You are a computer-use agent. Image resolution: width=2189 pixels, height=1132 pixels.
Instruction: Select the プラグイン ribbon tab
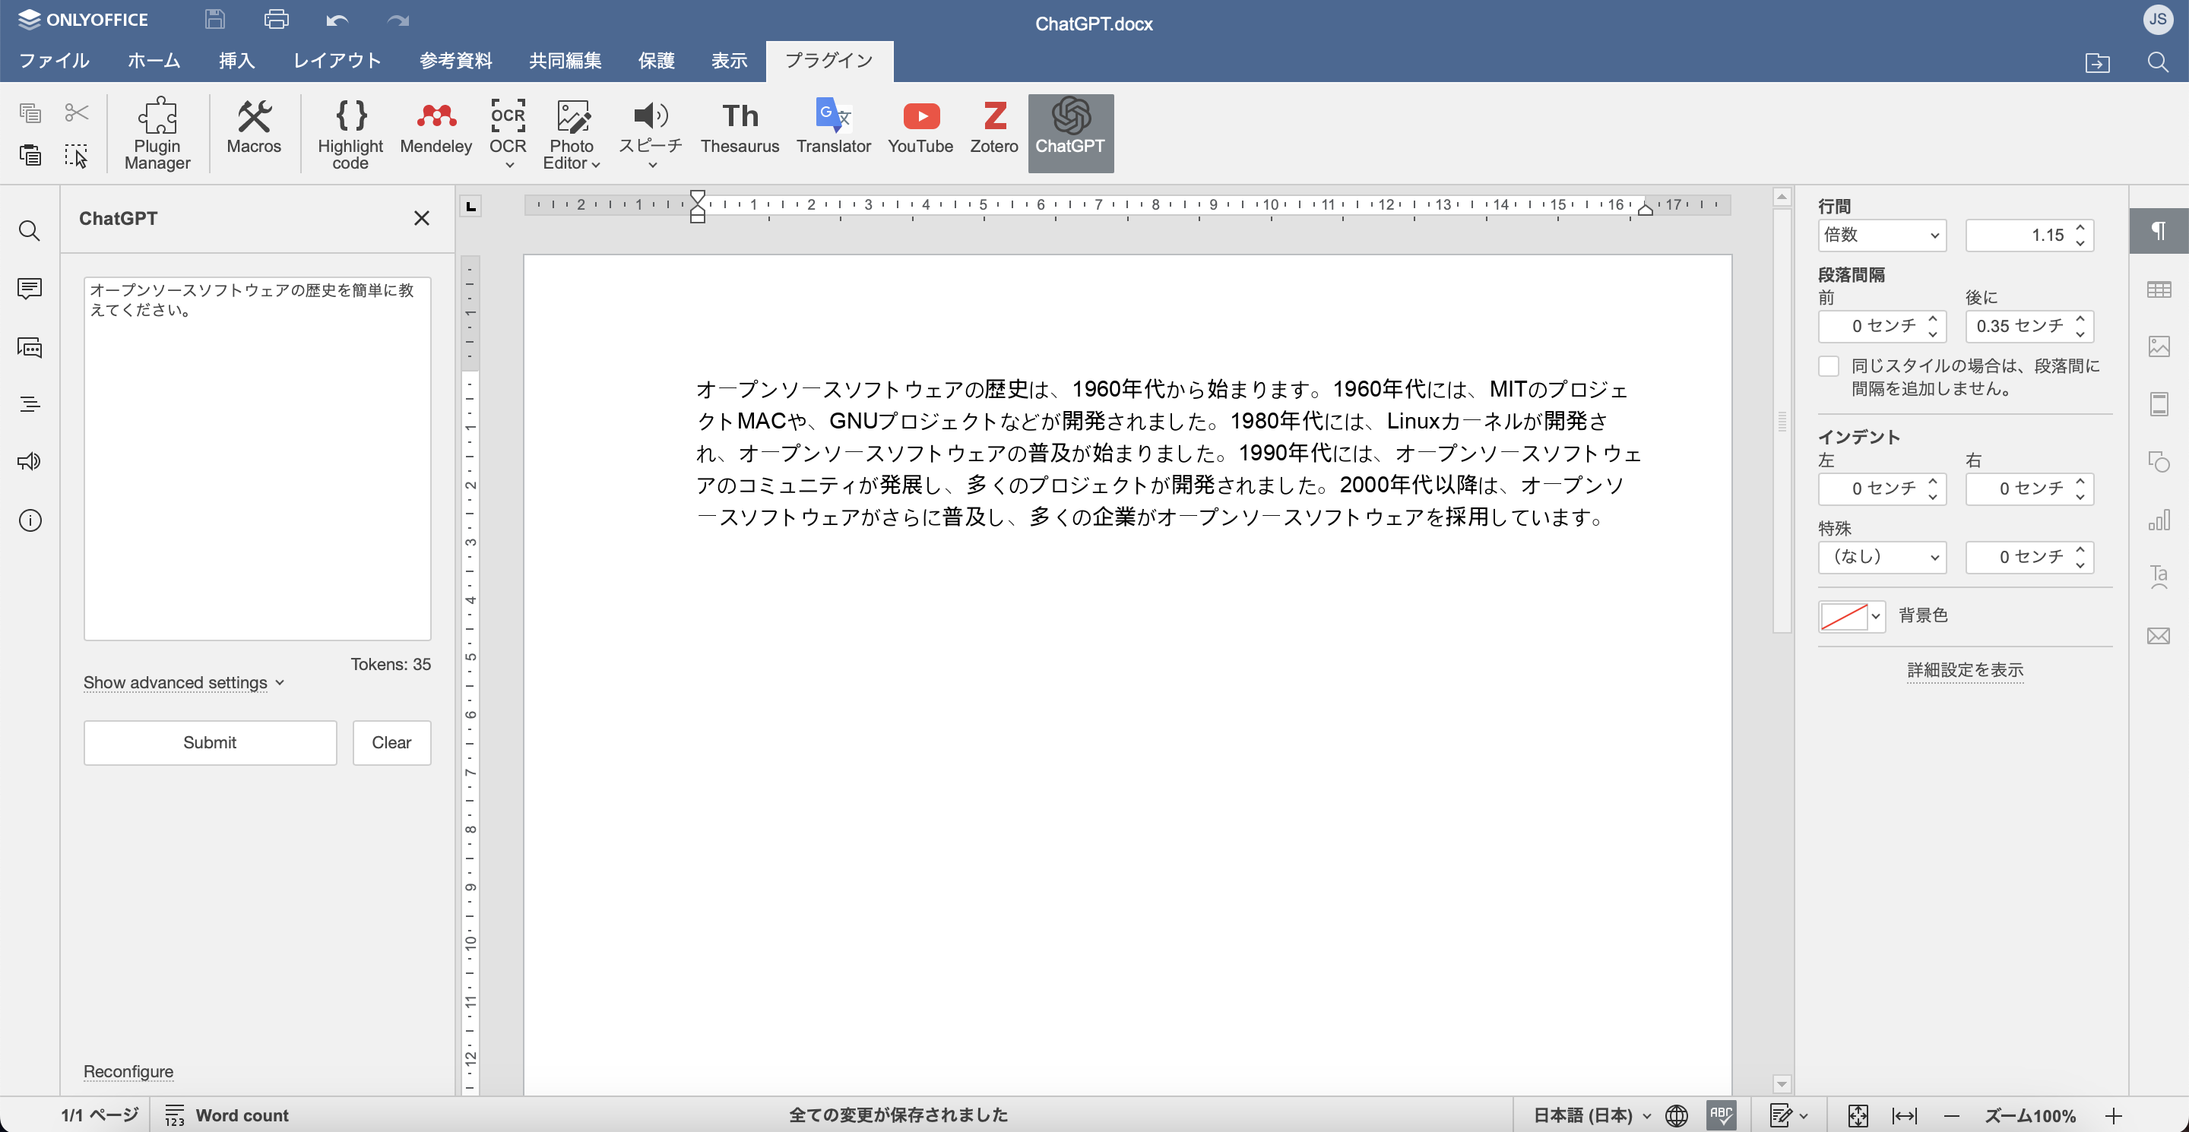(x=830, y=61)
